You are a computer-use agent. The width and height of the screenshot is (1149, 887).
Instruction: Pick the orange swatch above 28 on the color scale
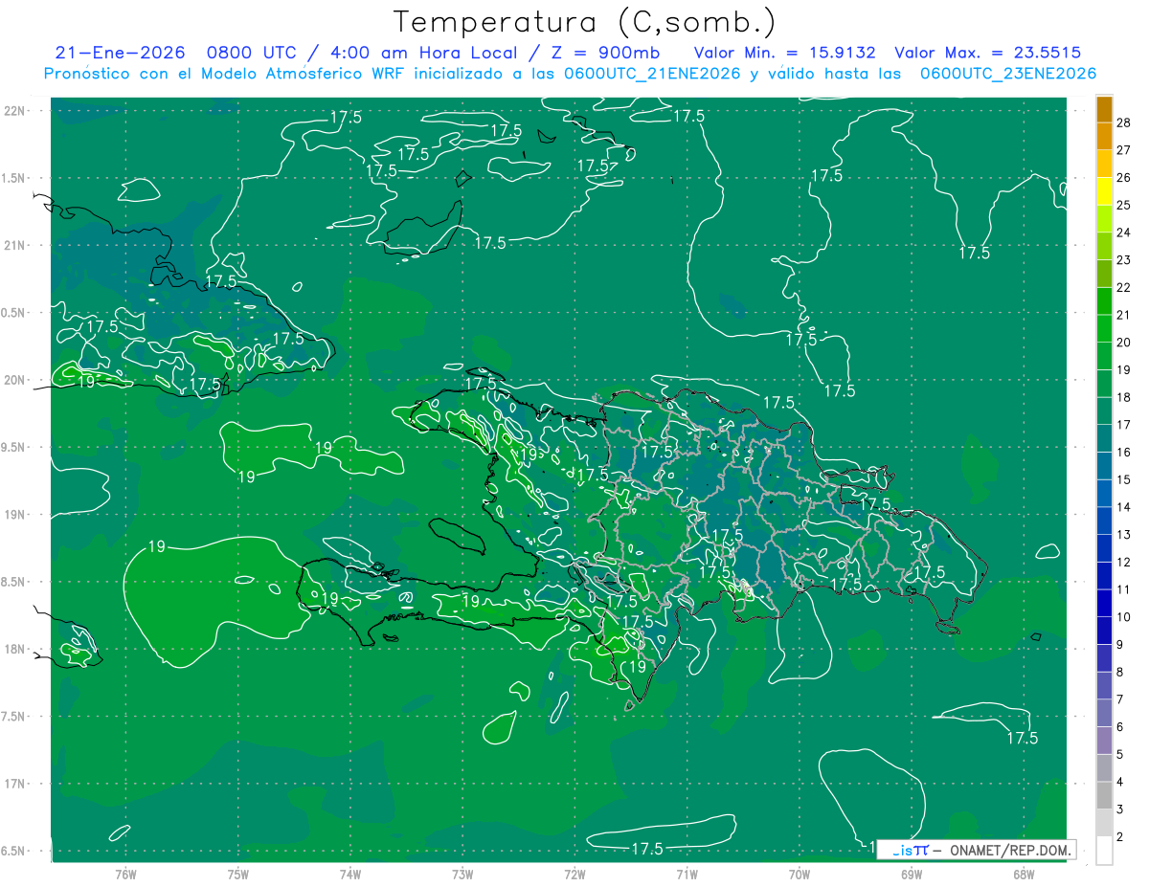point(1104,109)
